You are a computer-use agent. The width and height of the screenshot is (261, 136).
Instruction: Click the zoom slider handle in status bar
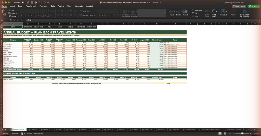coord(242,133)
